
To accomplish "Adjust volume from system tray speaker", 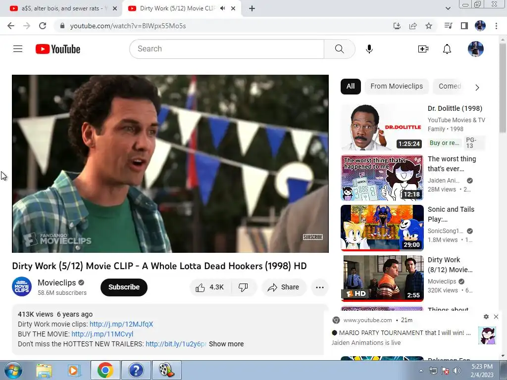I will point(456,371).
